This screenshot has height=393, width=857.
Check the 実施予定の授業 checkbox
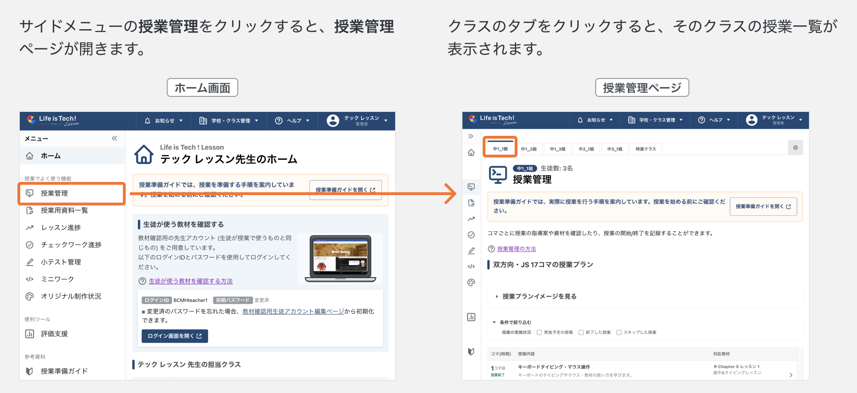(x=540, y=332)
